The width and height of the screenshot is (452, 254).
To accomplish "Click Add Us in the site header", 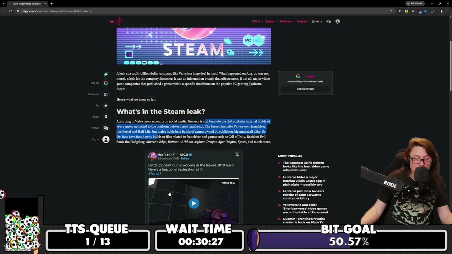I will 317,22.
